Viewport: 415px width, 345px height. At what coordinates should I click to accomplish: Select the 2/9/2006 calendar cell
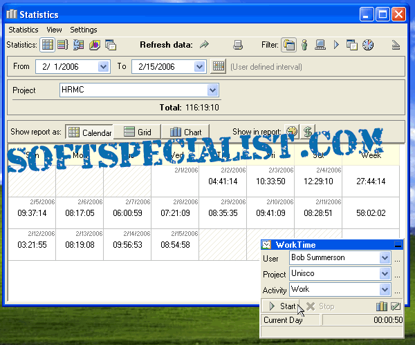click(x=222, y=214)
